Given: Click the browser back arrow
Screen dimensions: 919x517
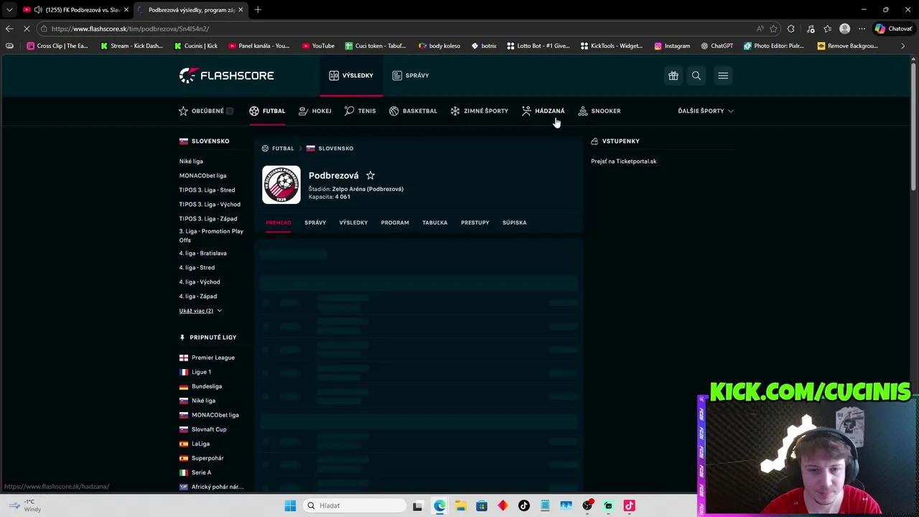Looking at the screenshot, I should click(x=9, y=29).
